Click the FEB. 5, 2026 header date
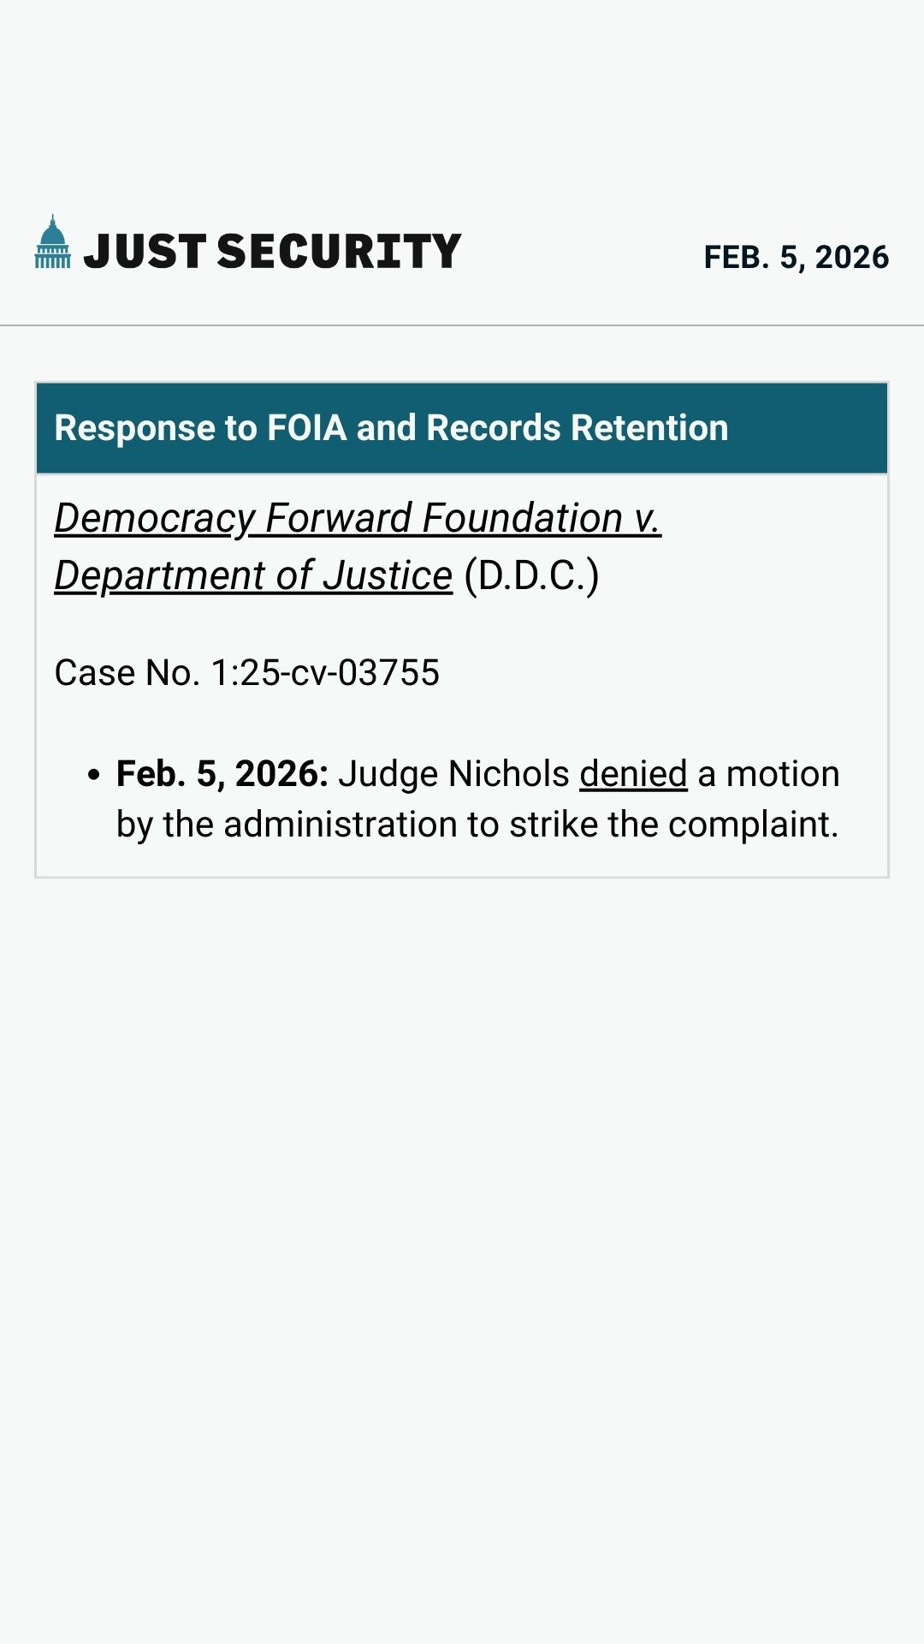This screenshot has height=1644, width=924. (796, 257)
